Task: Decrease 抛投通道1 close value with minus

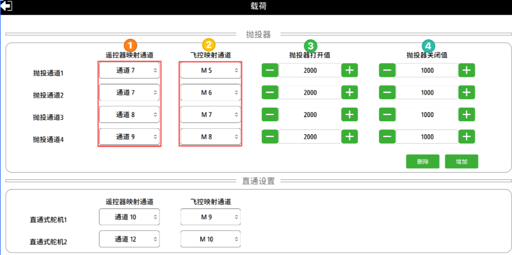Action: (x=387, y=70)
